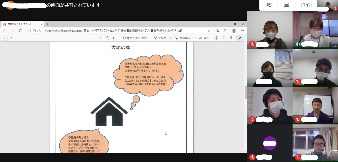Screen dimensions: 338x162
Task: Close the 事業所紹介グループ２.pdf tab
Action: 41,24
